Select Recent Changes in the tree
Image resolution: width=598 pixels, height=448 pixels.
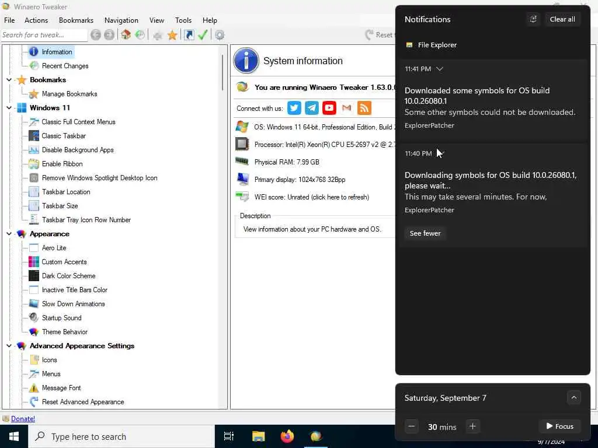tap(65, 66)
